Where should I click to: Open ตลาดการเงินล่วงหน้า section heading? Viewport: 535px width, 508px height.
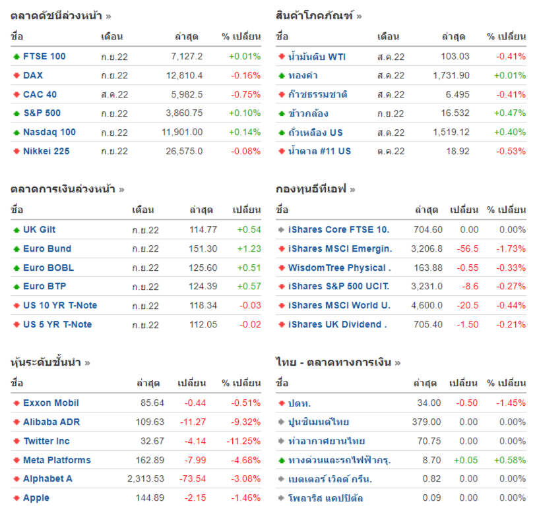(63, 188)
